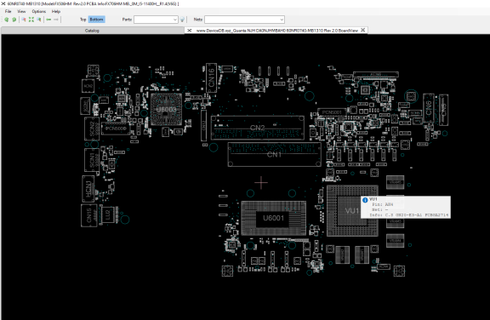This screenshot has height=320, width=490.
Task: Click the rotate left green icon
Action: pos(6,20)
